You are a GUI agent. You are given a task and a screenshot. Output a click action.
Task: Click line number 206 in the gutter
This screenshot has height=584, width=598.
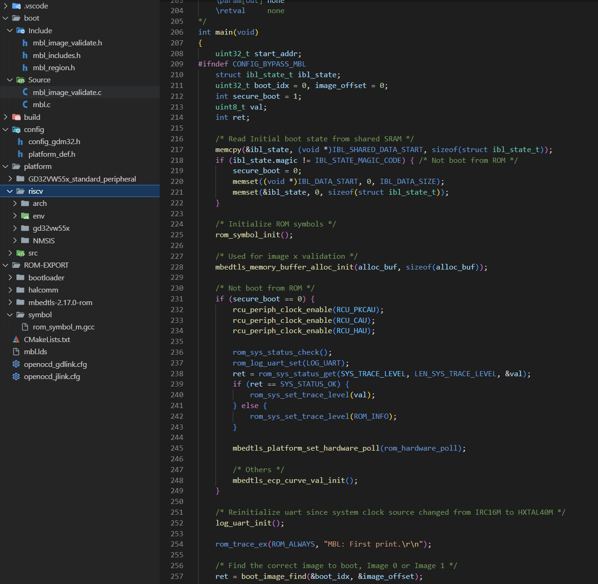[x=177, y=32]
